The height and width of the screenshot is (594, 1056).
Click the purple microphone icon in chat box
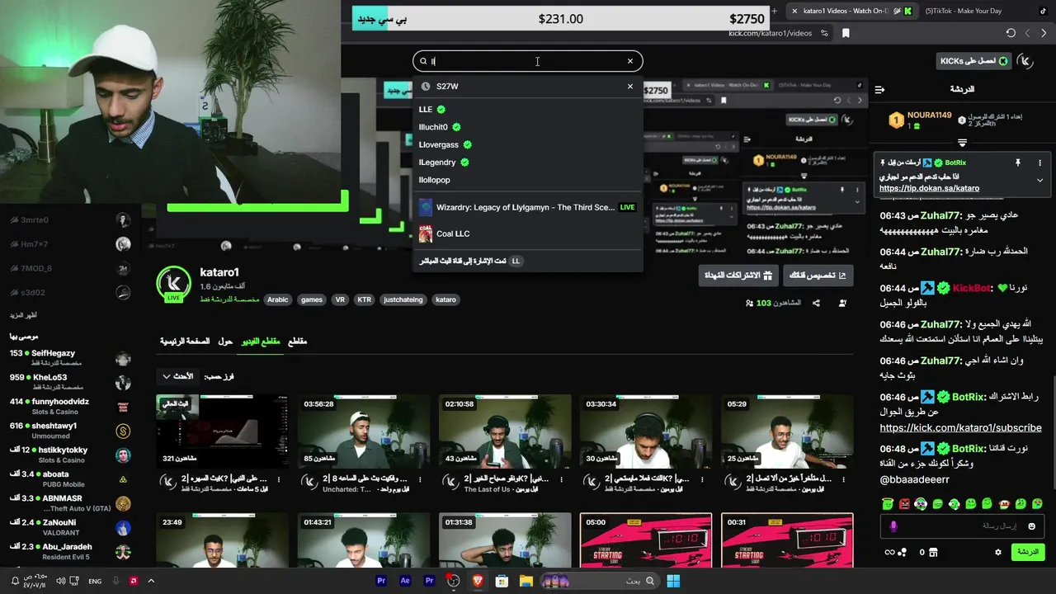tap(893, 526)
